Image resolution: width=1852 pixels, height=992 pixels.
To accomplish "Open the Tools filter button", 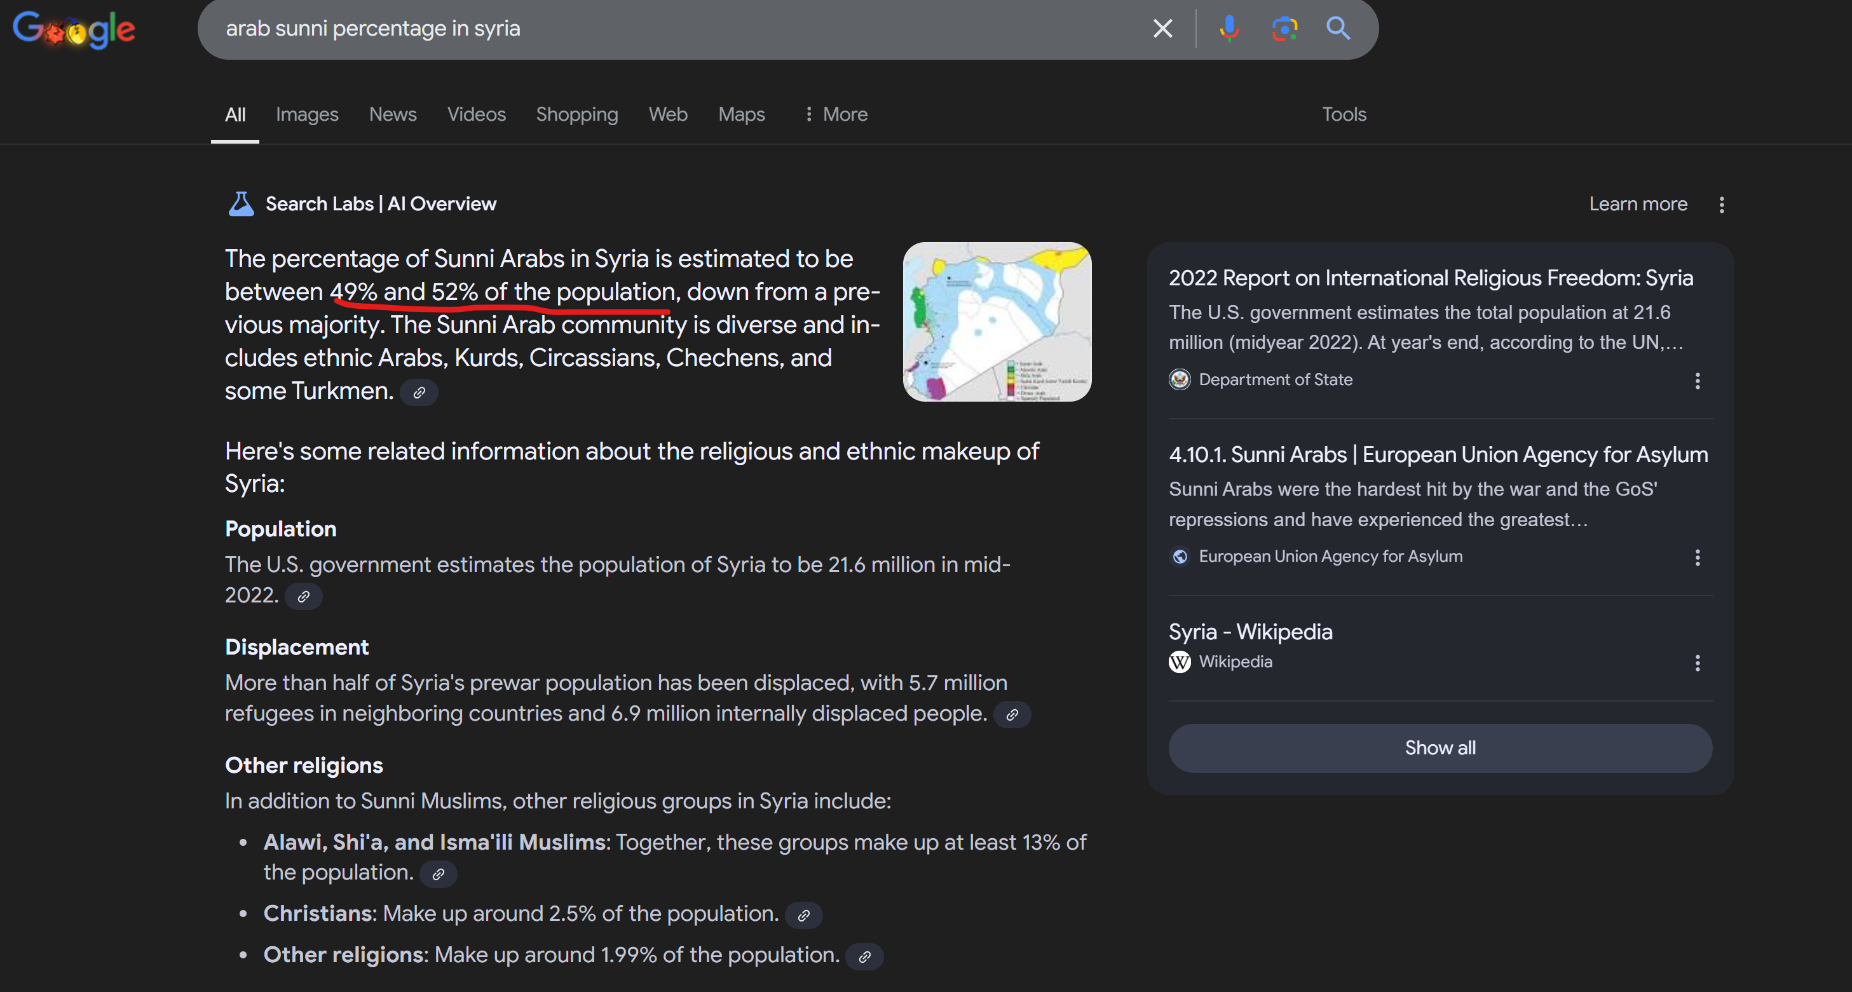I will [x=1344, y=114].
